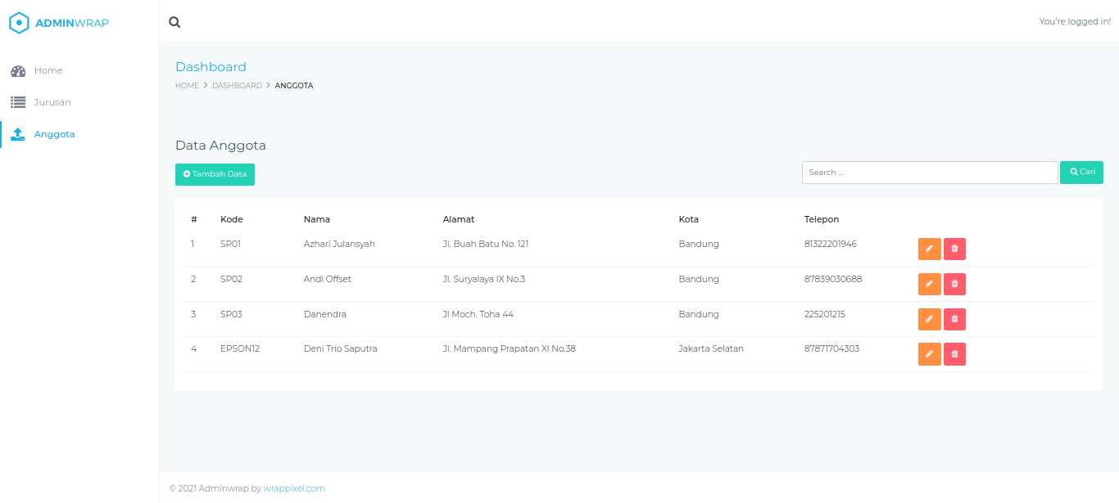This screenshot has width=1119, height=503.
Task: Edit the Azhari Julansyah row
Action: coord(929,249)
